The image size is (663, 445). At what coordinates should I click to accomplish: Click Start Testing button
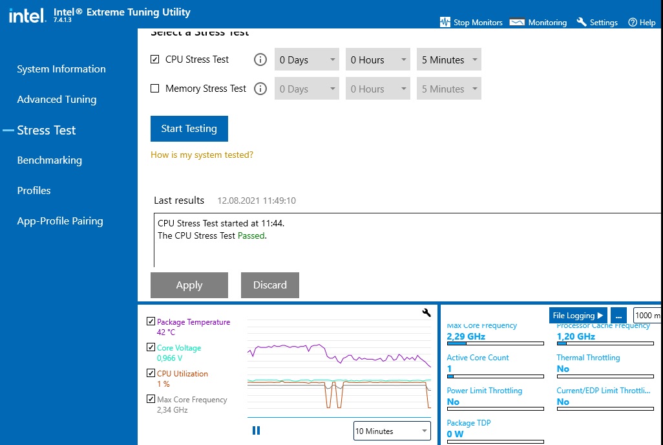(189, 129)
